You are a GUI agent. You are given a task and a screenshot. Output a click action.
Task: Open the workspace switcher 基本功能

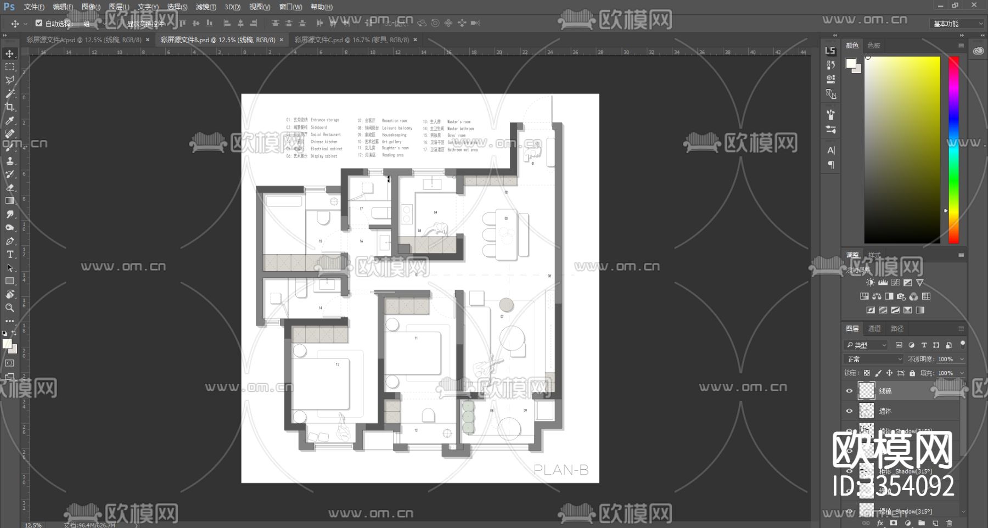click(x=958, y=24)
